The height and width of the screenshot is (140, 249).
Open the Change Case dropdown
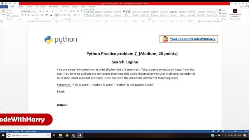tap(47, 11)
